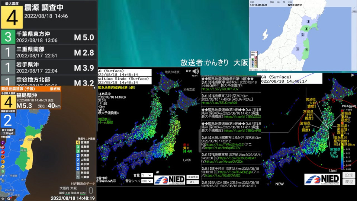This screenshot has height=201, width=357.
Task: Click the 秋田県 row in prefecture intensity list
Action: coord(83,173)
